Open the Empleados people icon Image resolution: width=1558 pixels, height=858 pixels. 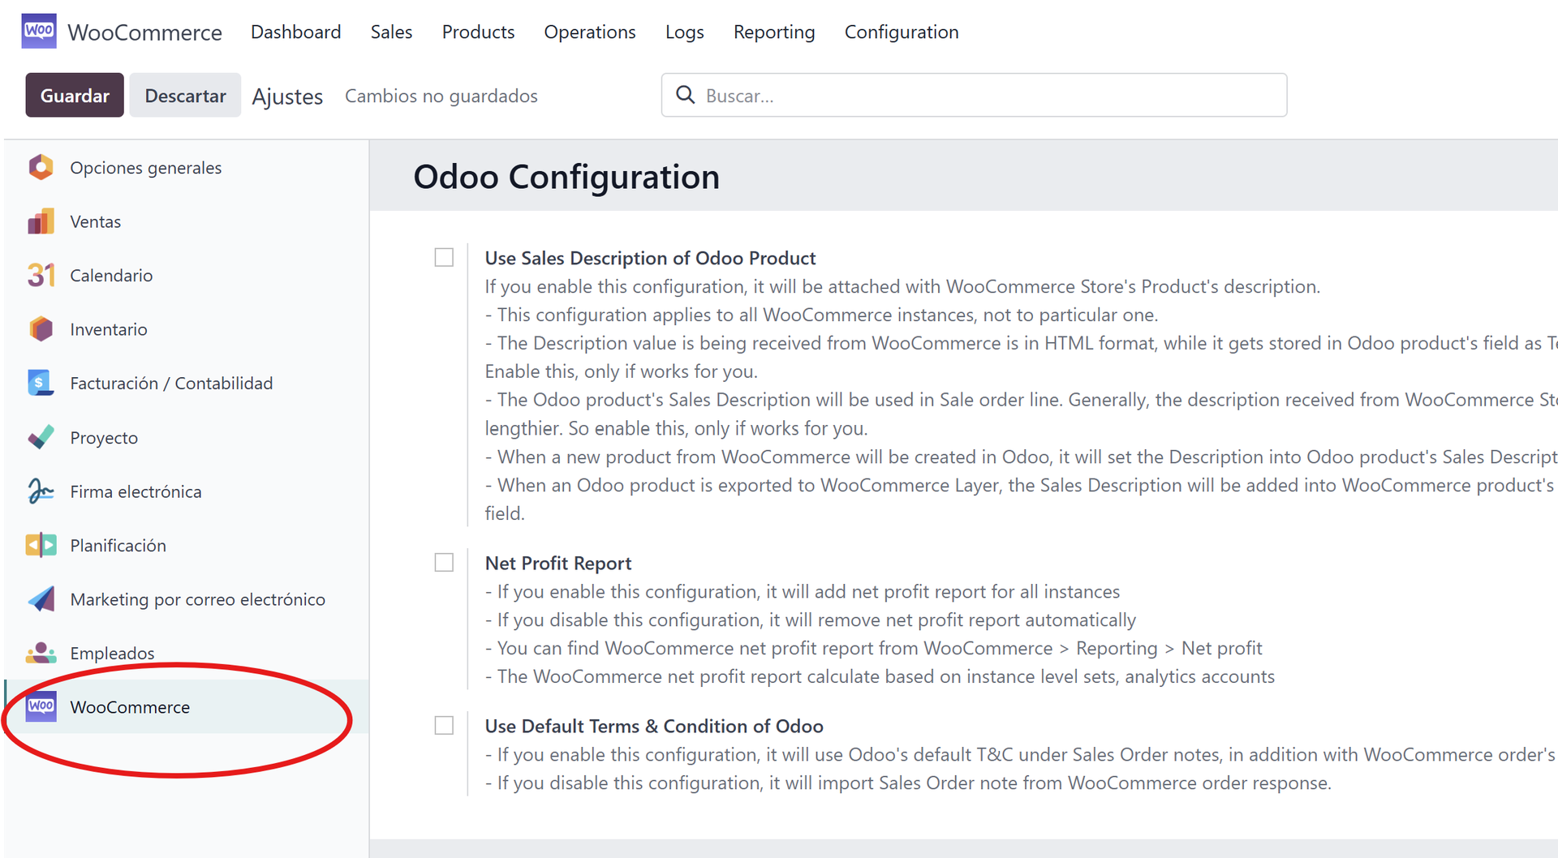point(41,653)
